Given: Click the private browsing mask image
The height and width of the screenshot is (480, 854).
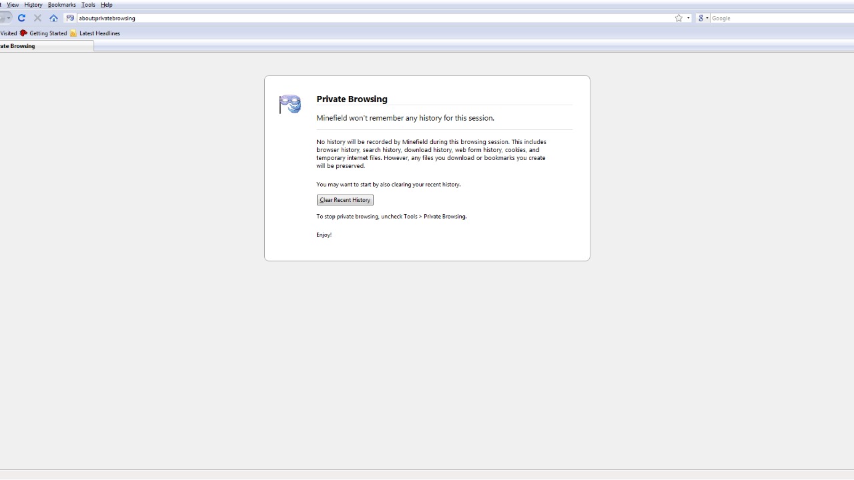Looking at the screenshot, I should coord(290,104).
